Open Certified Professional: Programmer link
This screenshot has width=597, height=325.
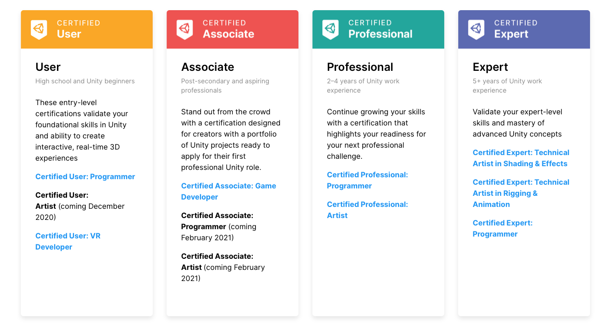click(367, 180)
